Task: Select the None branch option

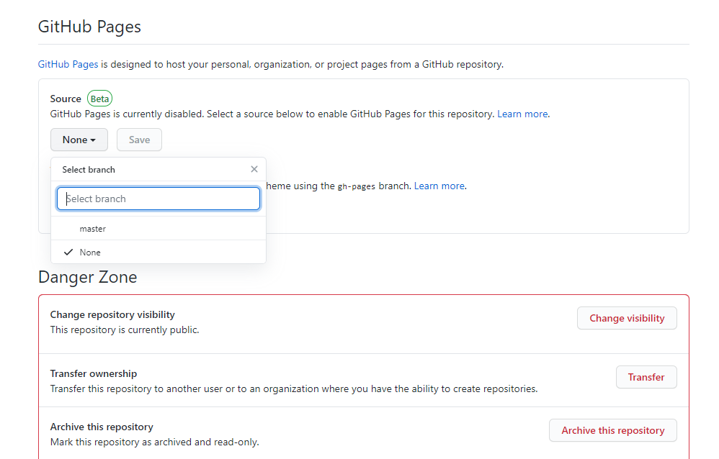Action: point(90,253)
